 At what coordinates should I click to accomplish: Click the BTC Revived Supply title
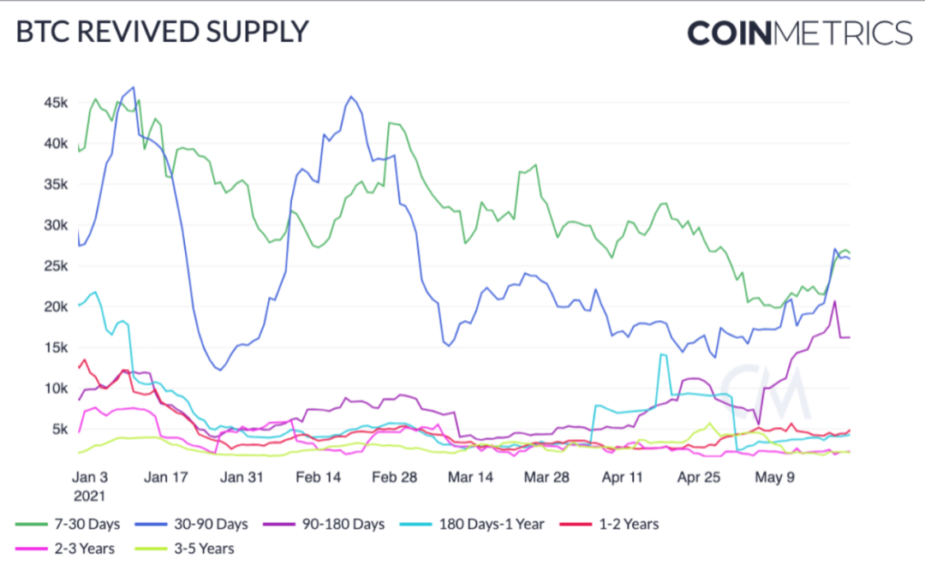(x=162, y=32)
